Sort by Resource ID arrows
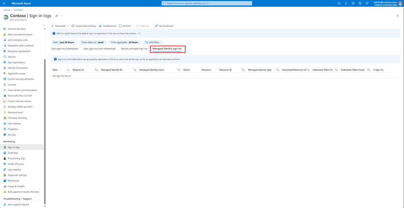The image size is (404, 208). pos(243,70)
